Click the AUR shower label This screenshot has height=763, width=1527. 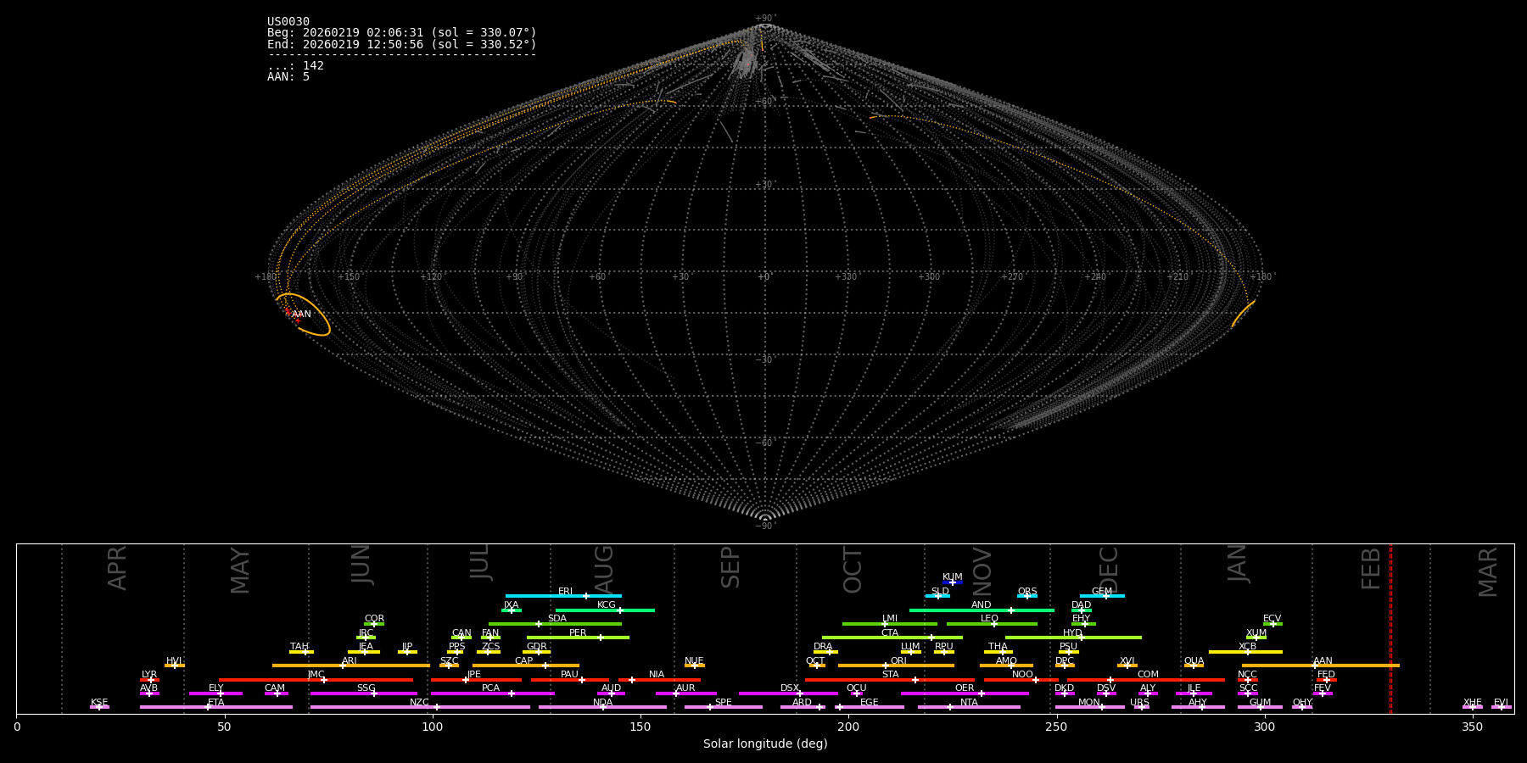click(685, 688)
